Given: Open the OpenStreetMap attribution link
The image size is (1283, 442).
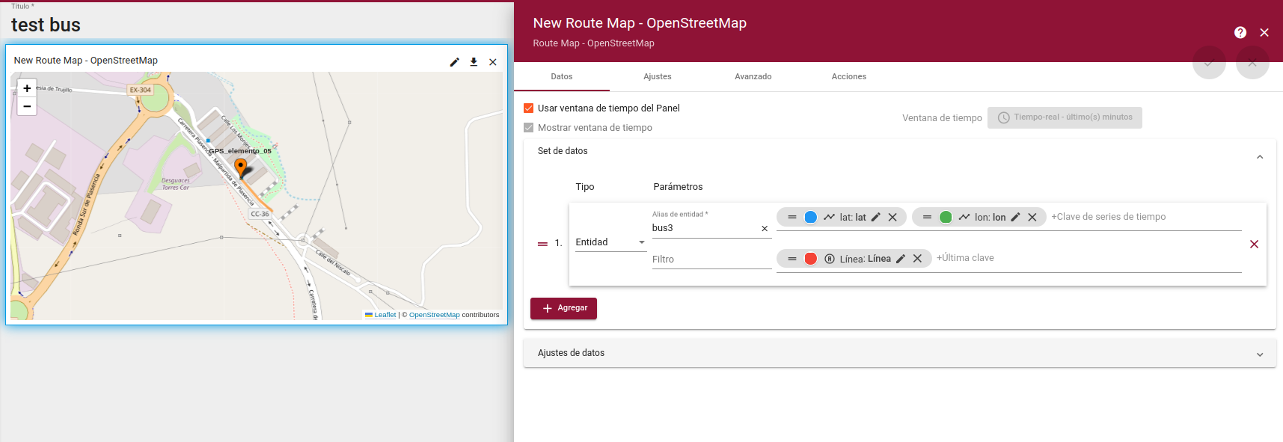Looking at the screenshot, I should tap(434, 315).
